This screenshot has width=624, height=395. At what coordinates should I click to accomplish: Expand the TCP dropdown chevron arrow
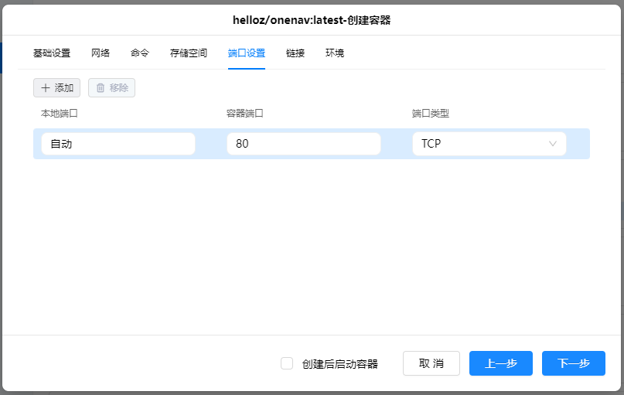[553, 144]
